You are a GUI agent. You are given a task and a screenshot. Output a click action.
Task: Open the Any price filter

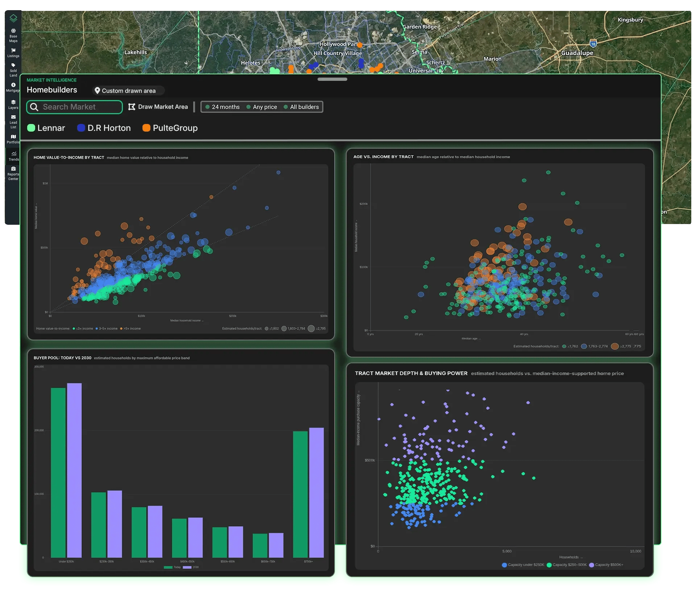262,107
